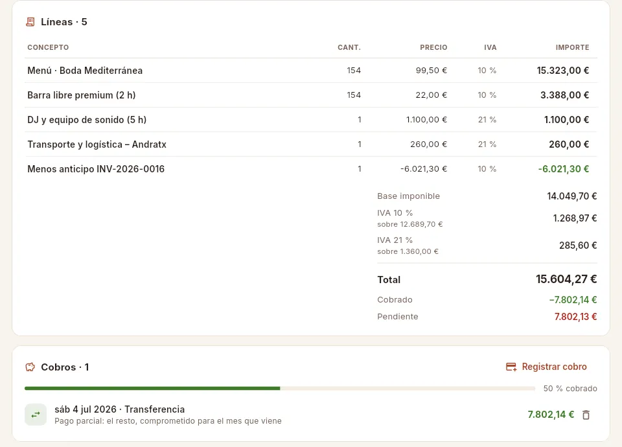Click the 1.100,00 € bold importe amount
The width and height of the screenshot is (622, 447).
click(x=566, y=120)
